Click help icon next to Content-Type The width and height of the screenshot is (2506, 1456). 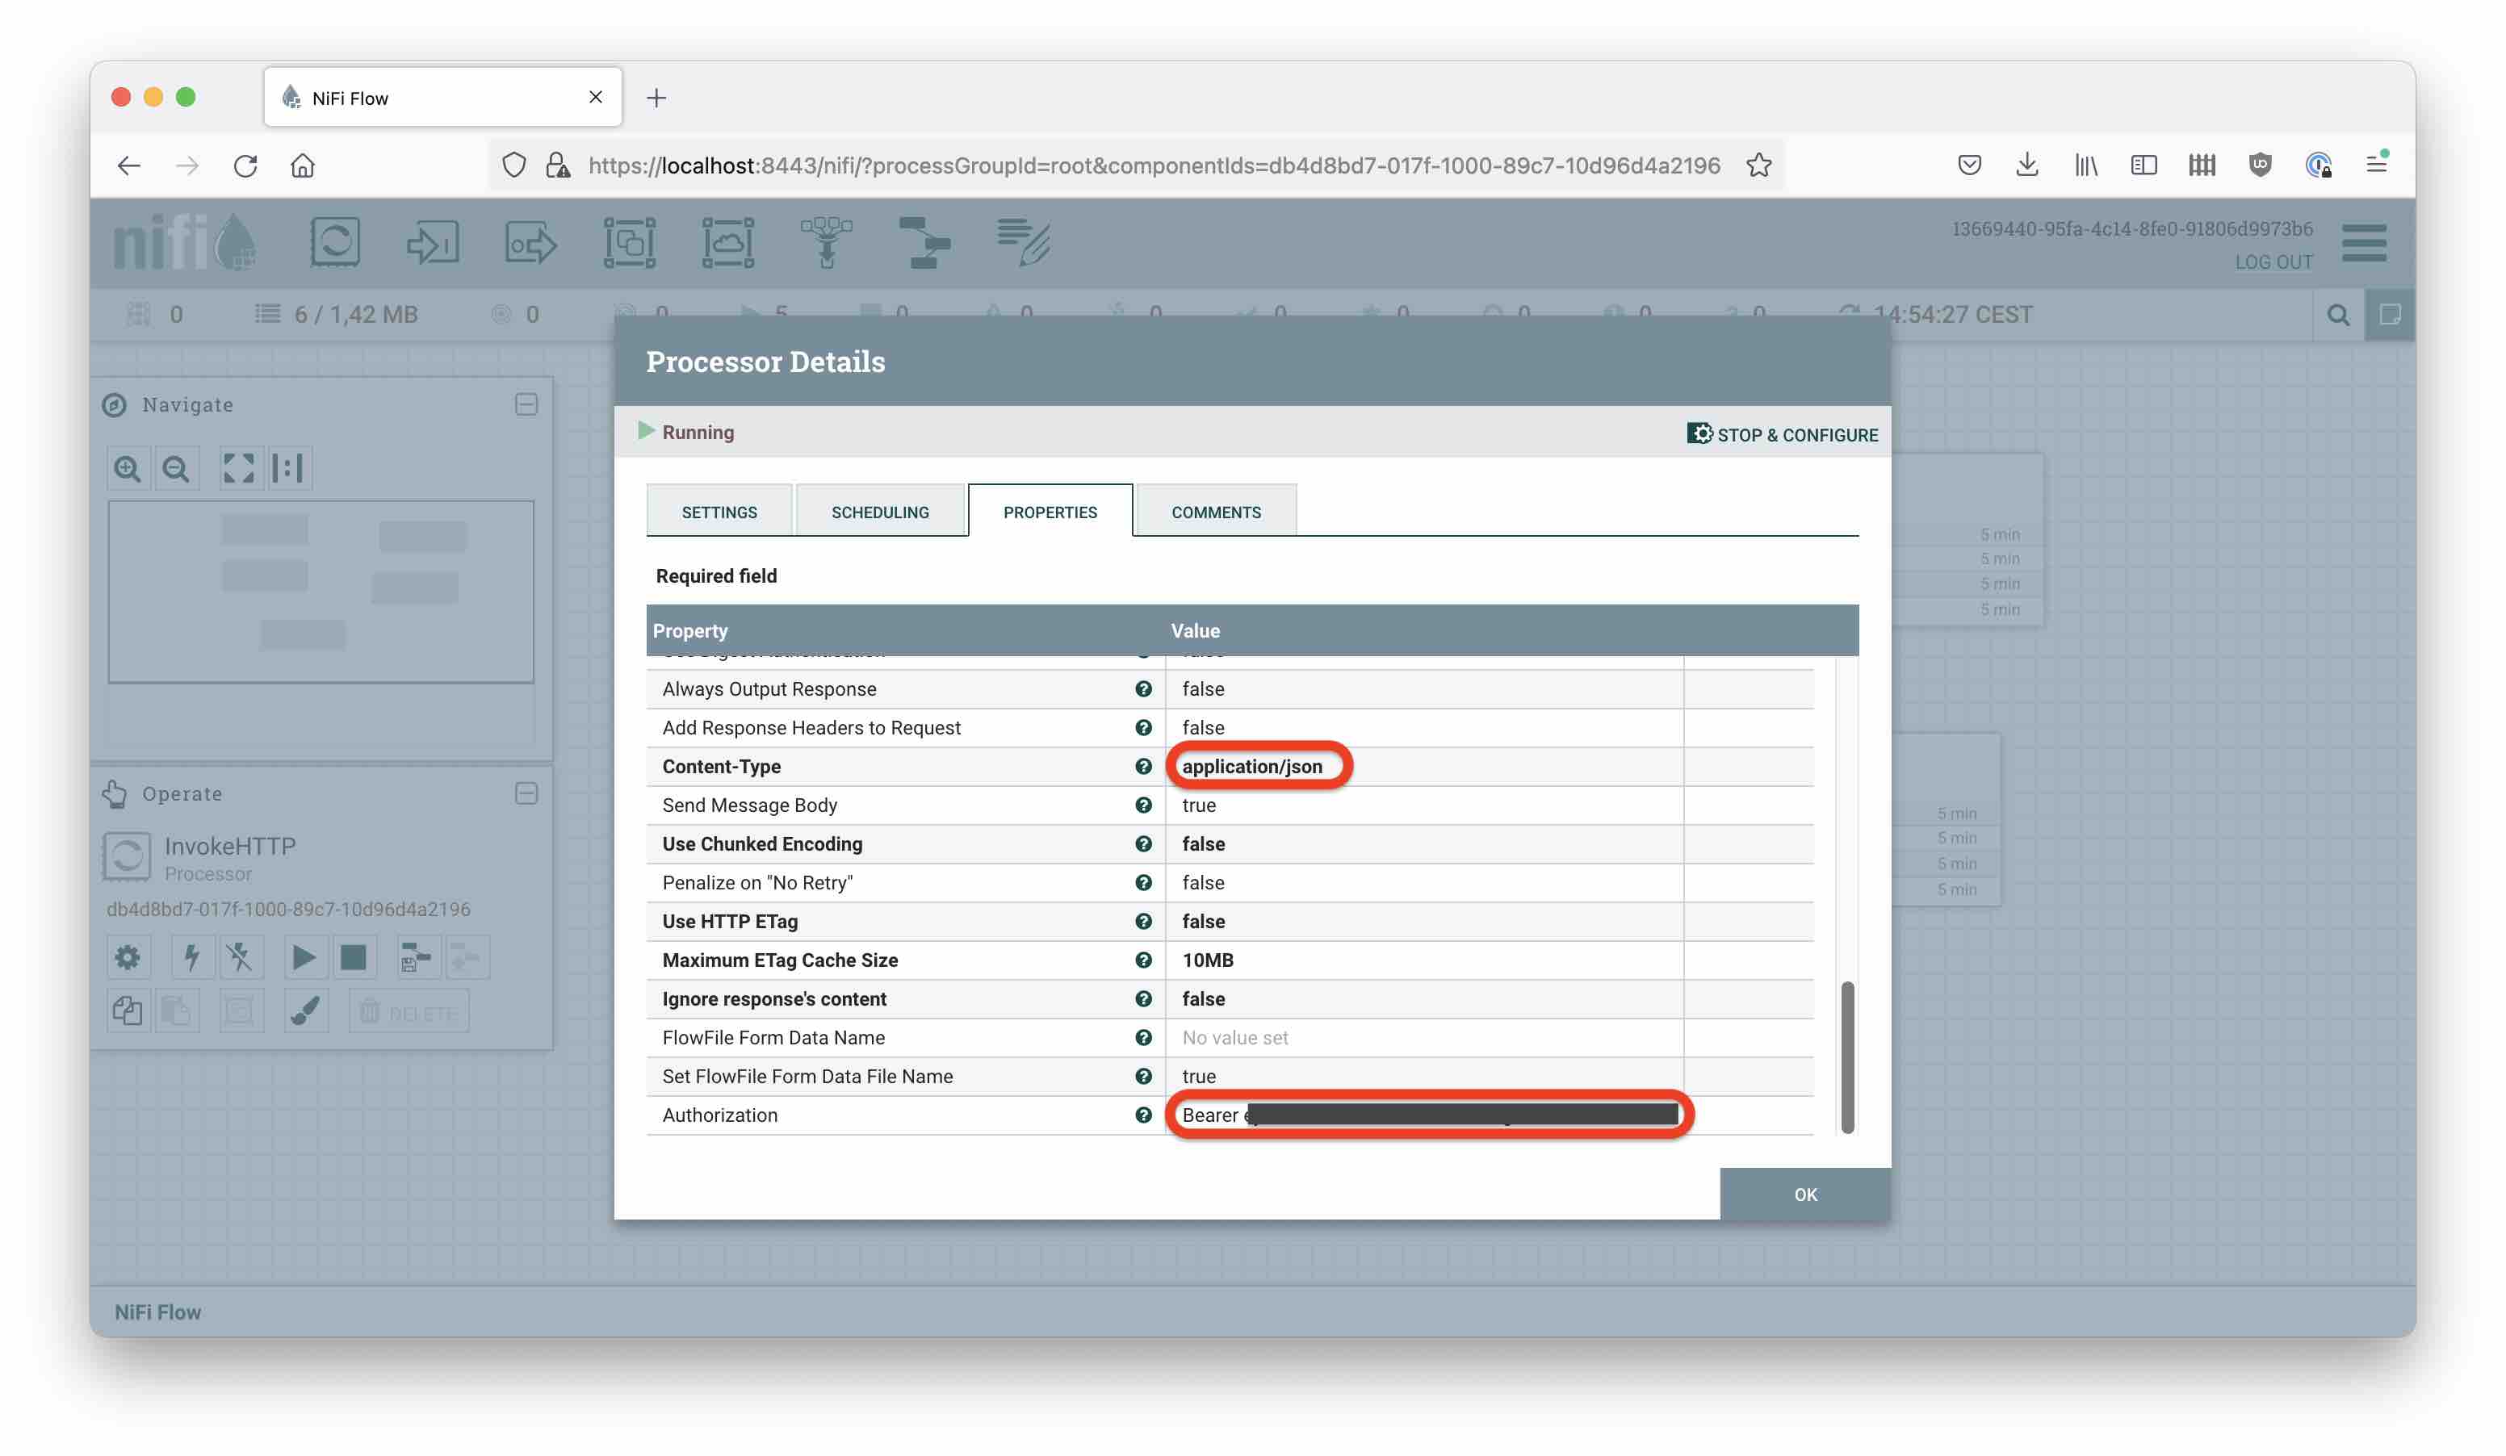pyautogui.click(x=1144, y=766)
